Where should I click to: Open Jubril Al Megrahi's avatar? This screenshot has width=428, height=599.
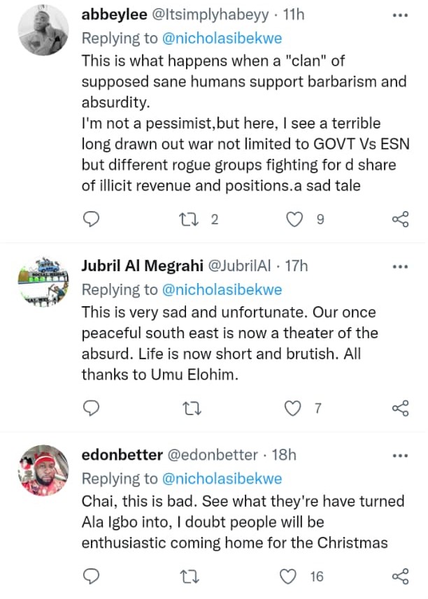(43, 283)
